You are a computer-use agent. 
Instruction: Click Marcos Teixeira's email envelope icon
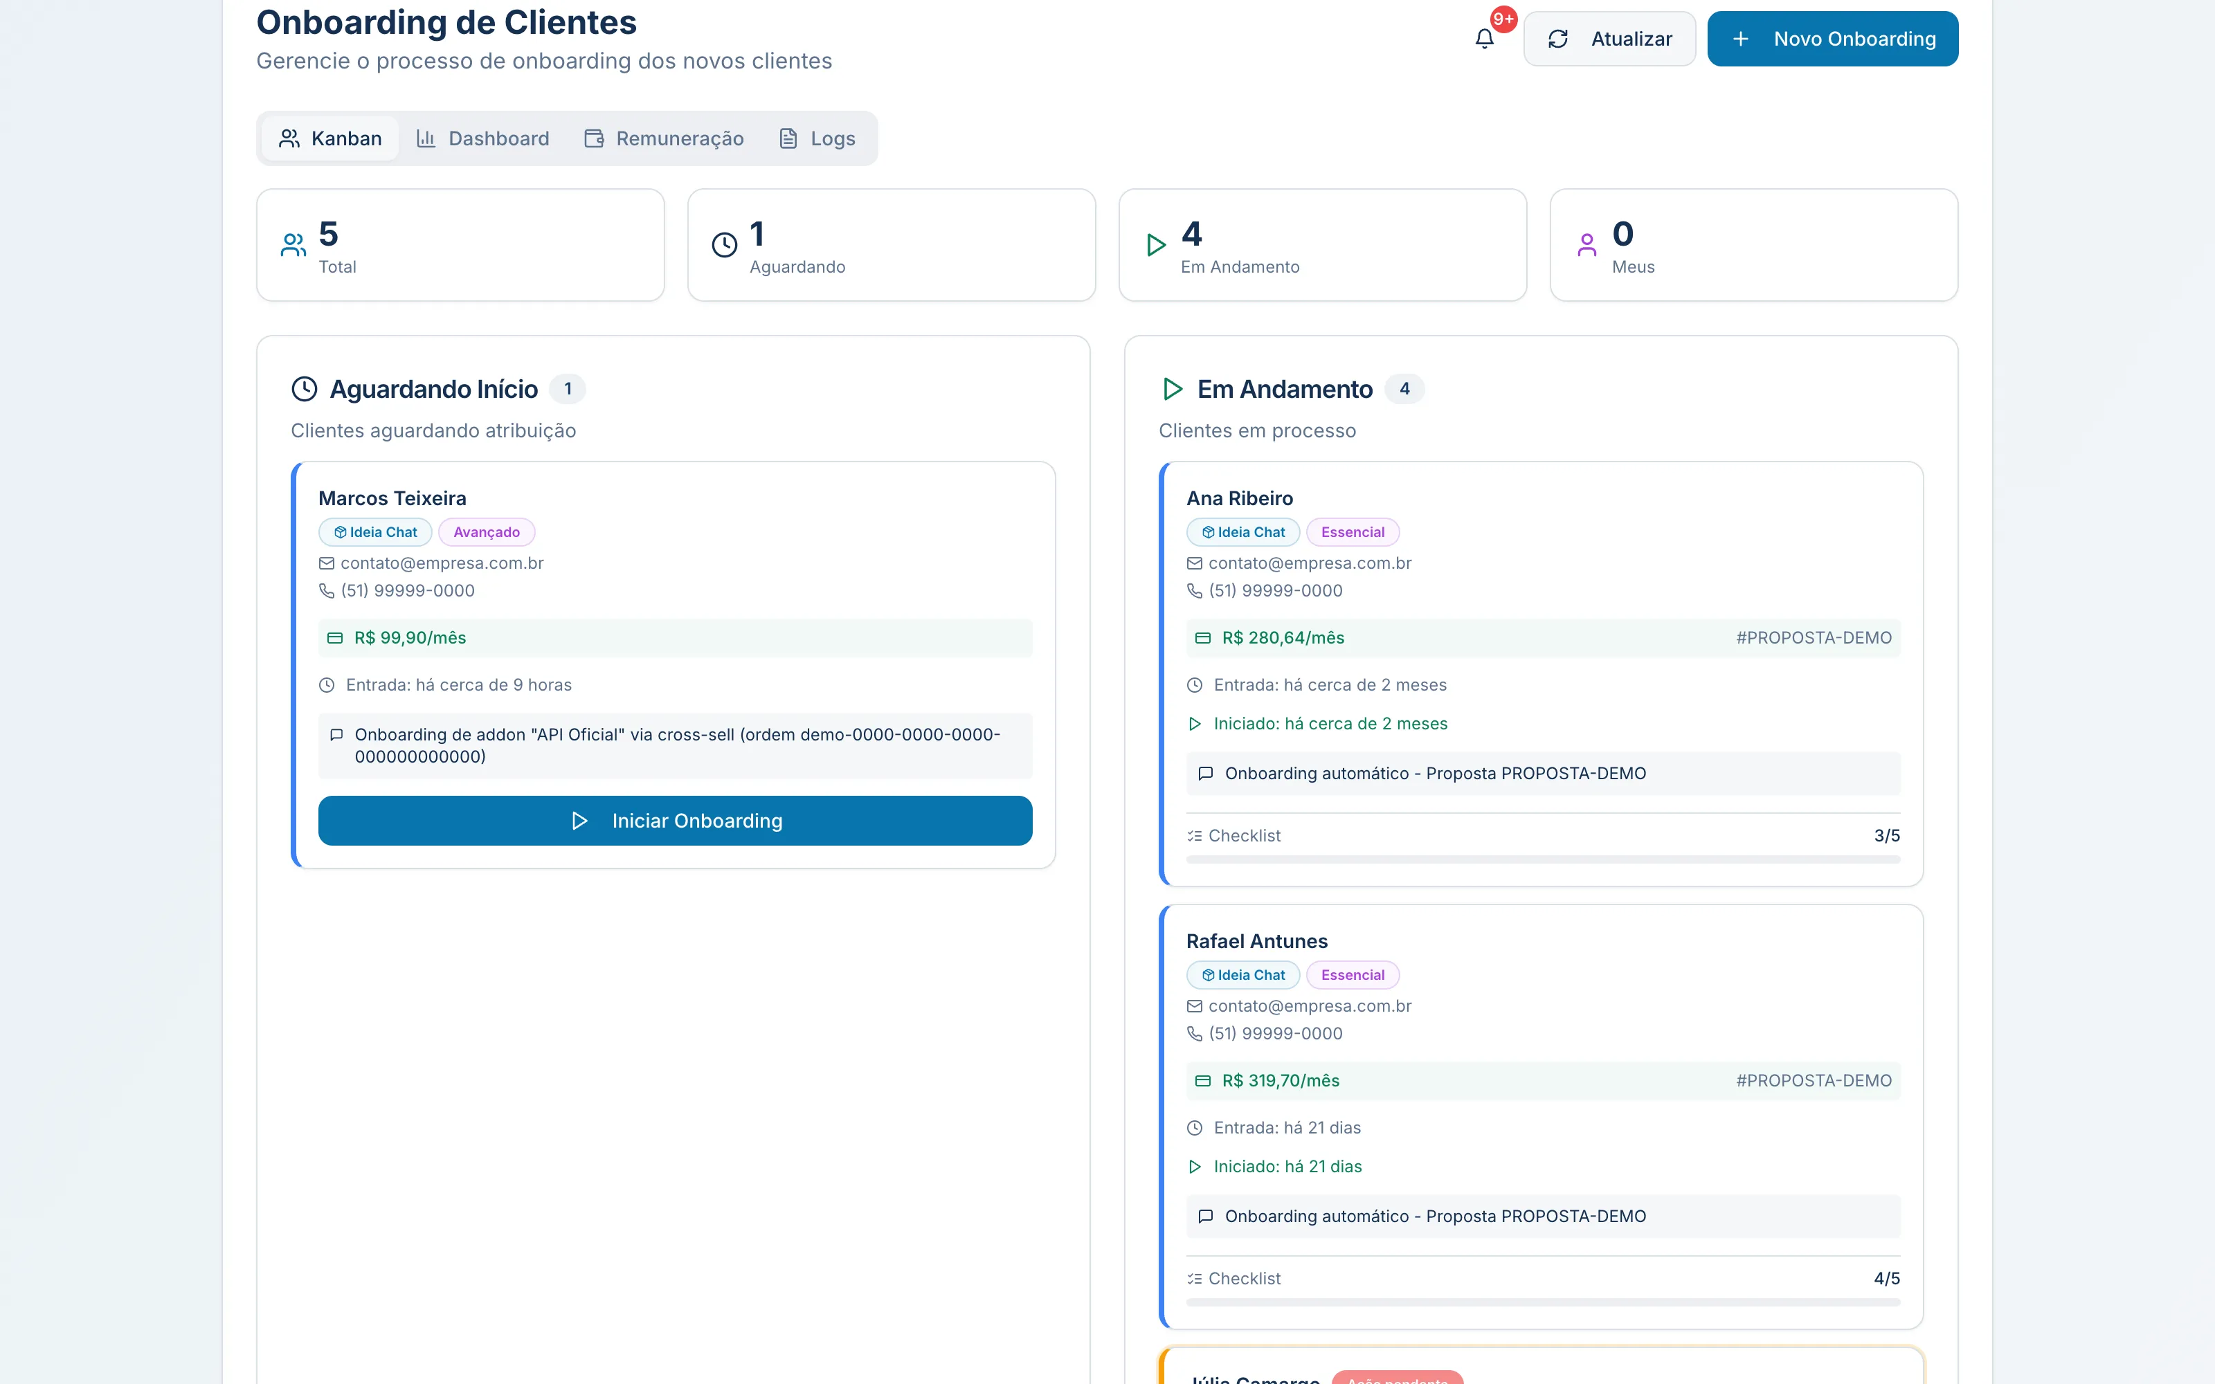[326, 563]
